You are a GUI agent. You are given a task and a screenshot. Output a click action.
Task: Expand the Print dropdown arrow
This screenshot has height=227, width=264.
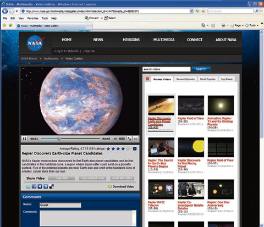pyautogui.click(x=228, y=25)
